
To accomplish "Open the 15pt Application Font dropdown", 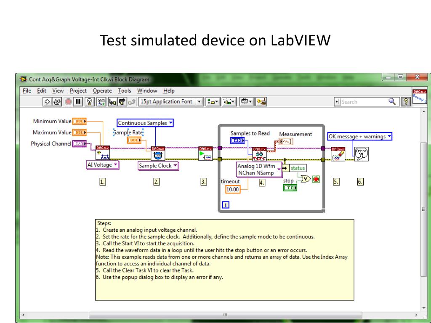I will [171, 102].
